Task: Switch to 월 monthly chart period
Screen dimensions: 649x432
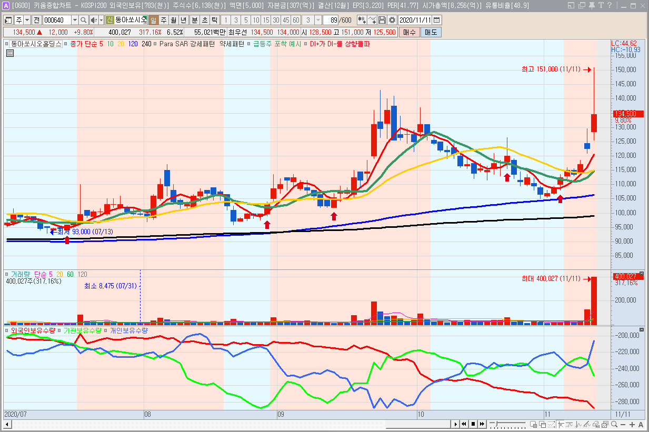Action: [173, 20]
